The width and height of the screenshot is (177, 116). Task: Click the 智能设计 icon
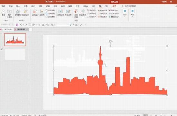click(25, 12)
